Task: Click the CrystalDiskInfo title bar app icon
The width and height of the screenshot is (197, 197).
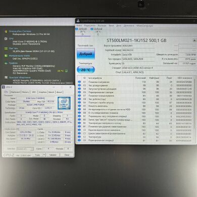Action: click(78, 21)
